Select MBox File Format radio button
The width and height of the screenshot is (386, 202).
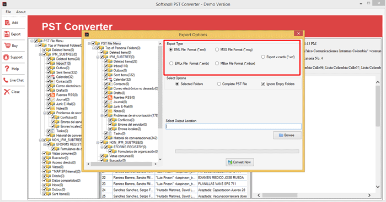click(217, 63)
